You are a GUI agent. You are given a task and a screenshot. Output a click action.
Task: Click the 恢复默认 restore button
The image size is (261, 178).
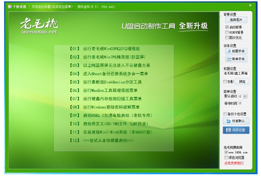[x=236, y=121]
